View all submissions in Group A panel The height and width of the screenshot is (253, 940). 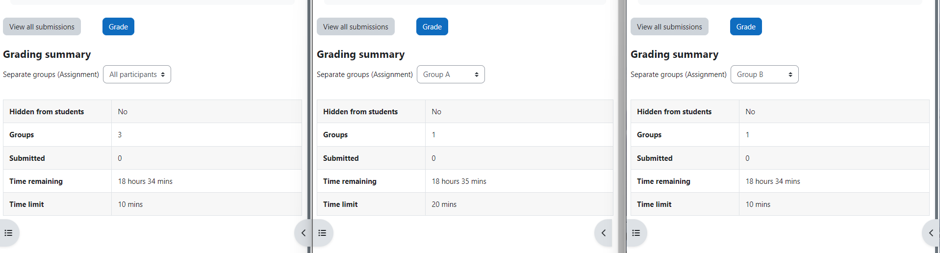(x=356, y=26)
